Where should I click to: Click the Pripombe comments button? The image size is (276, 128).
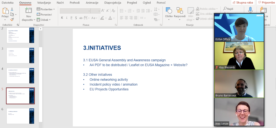click(x=267, y=2)
